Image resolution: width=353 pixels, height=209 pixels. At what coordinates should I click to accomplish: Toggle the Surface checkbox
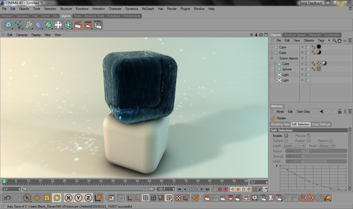click(286, 141)
